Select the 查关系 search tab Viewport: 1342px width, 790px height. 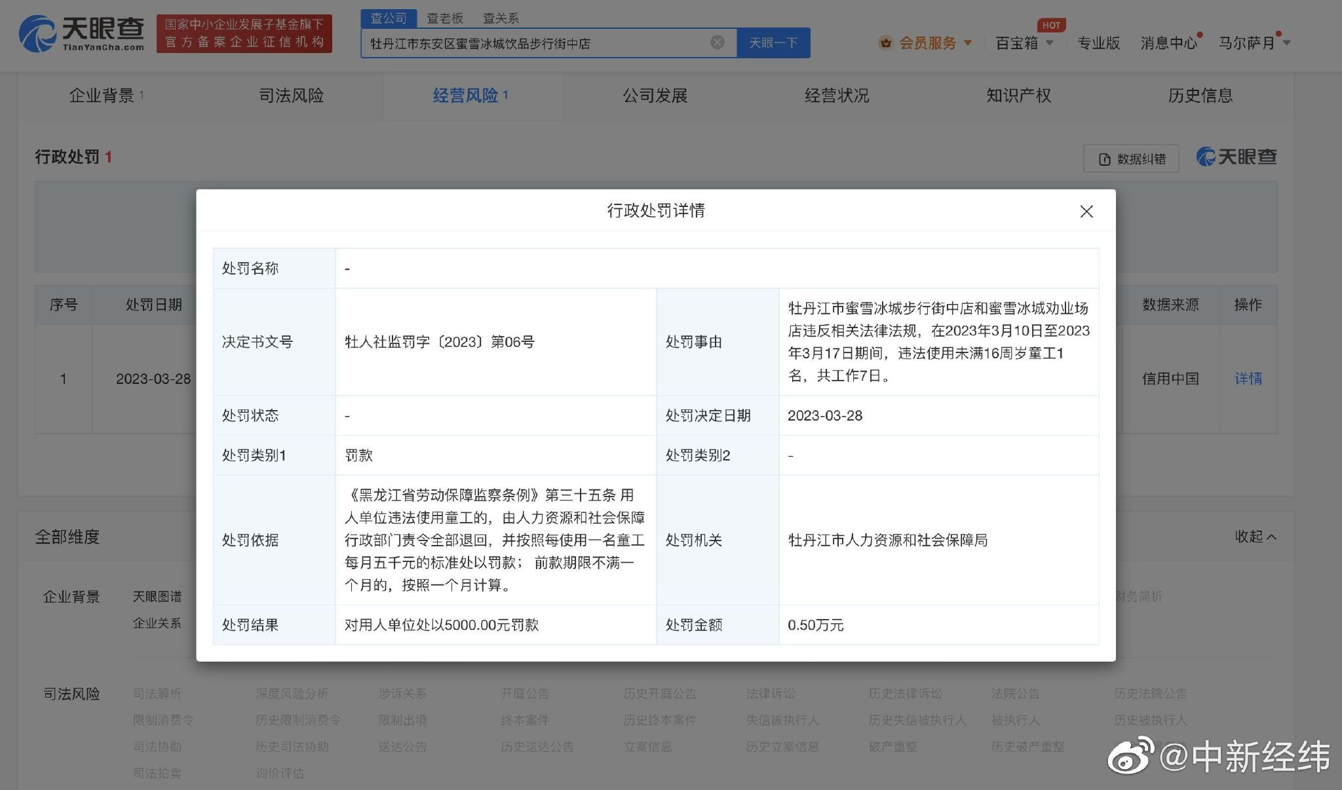(x=501, y=18)
